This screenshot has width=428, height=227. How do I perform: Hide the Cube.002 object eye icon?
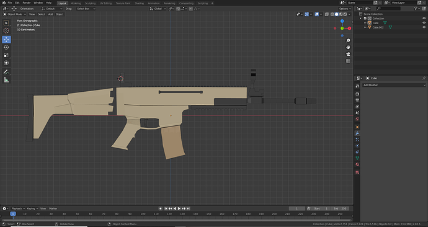pyautogui.click(x=424, y=27)
